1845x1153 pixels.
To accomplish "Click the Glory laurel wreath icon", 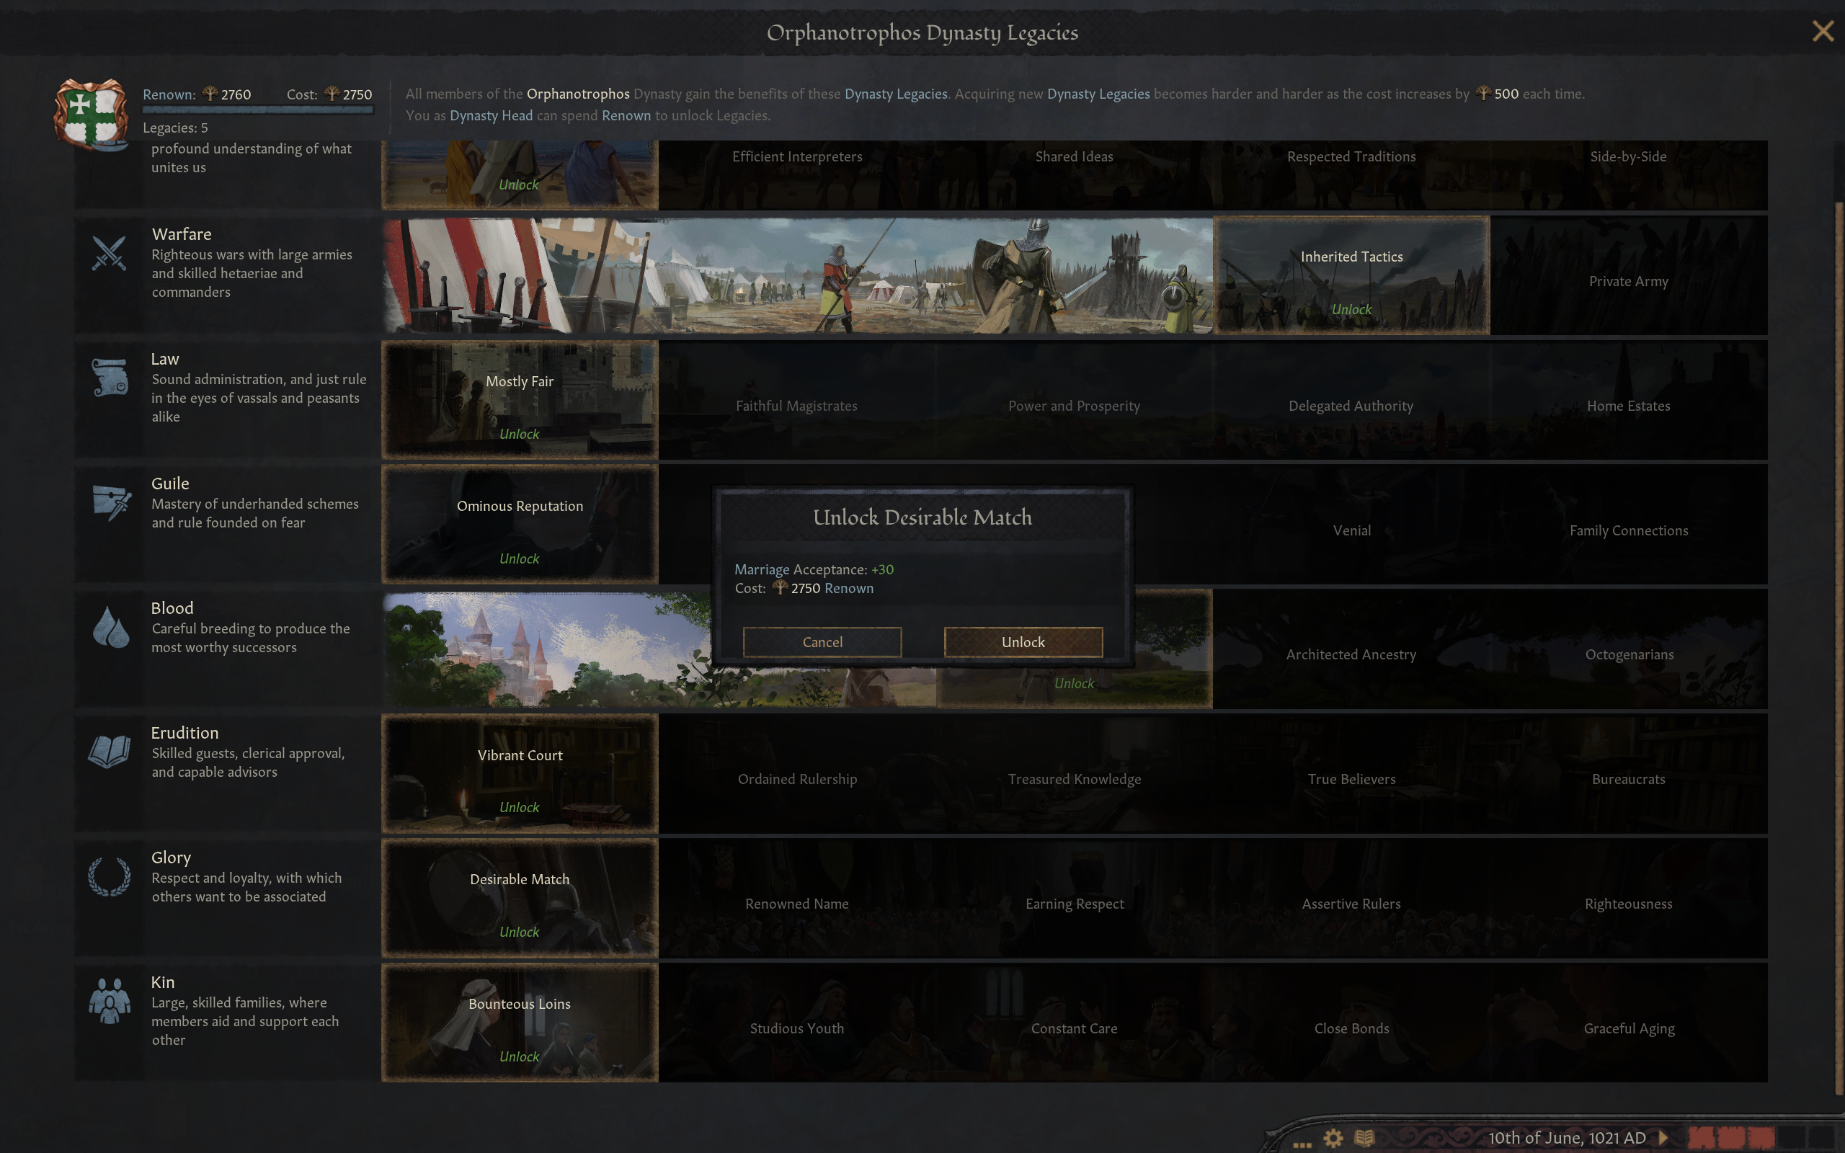I will click(x=109, y=876).
